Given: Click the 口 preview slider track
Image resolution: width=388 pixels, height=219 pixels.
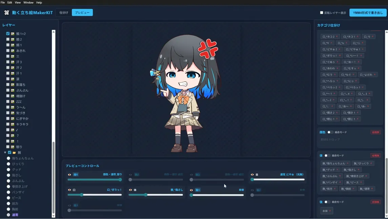Looking at the screenshot, I should (x=95, y=195).
